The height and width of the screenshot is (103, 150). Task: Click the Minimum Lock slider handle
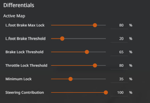[x=70, y=79]
